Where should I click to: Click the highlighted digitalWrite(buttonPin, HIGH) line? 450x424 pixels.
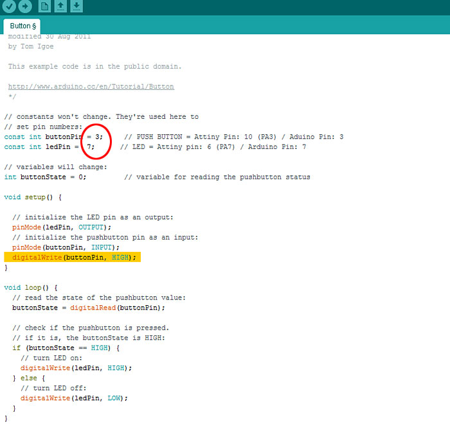72,258
